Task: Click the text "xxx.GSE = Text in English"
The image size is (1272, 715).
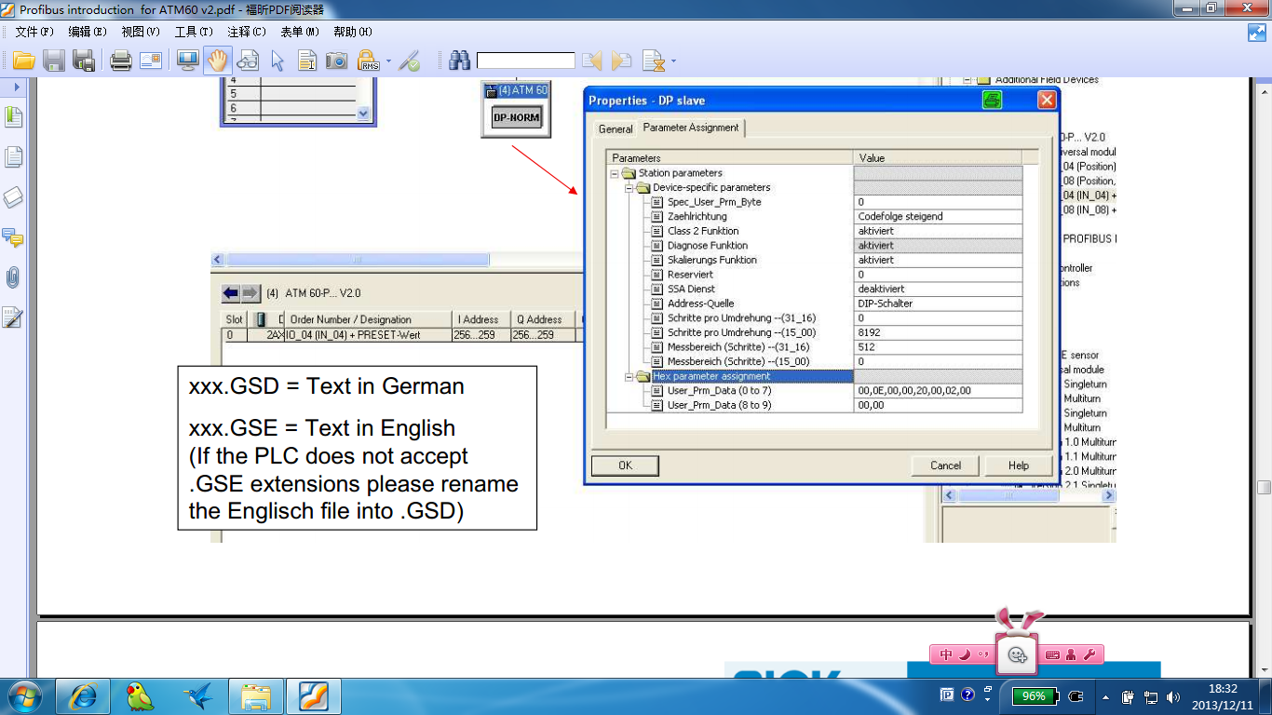Action: point(322,428)
